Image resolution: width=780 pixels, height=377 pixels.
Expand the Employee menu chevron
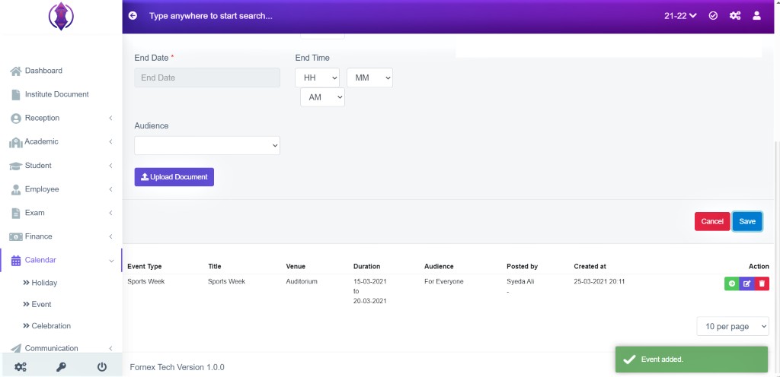tap(110, 189)
